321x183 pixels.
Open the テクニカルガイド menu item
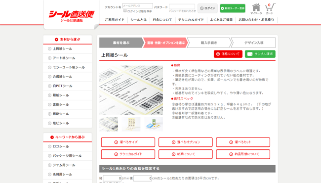click(191, 20)
